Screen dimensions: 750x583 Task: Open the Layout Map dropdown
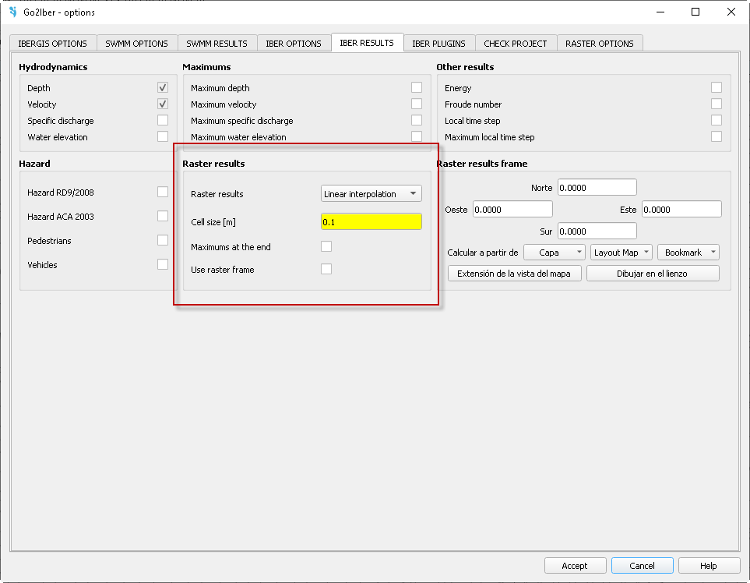coord(621,253)
